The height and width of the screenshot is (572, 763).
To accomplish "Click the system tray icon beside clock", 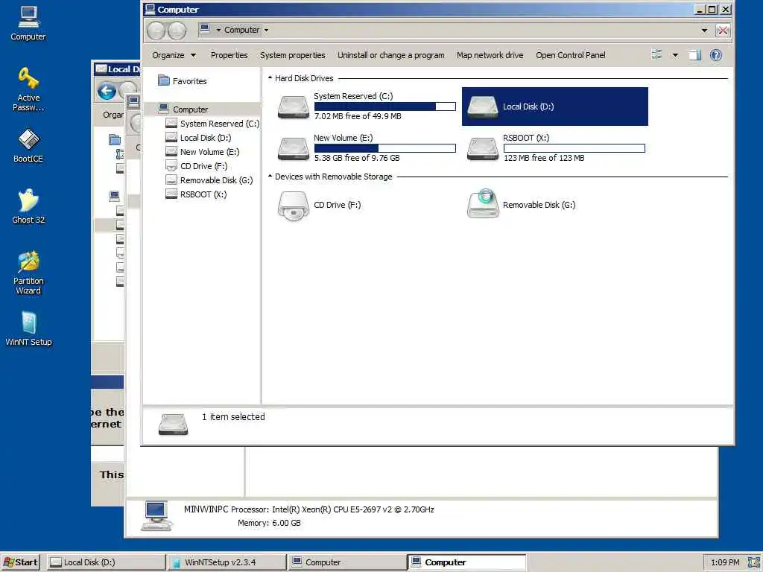I will tap(754, 562).
